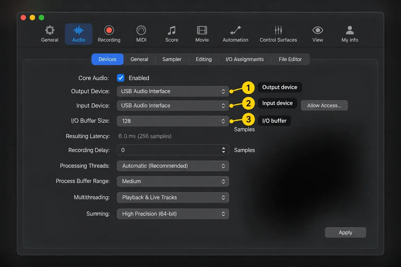Click the Resulting Latency label
401x267 pixels.
click(88, 136)
